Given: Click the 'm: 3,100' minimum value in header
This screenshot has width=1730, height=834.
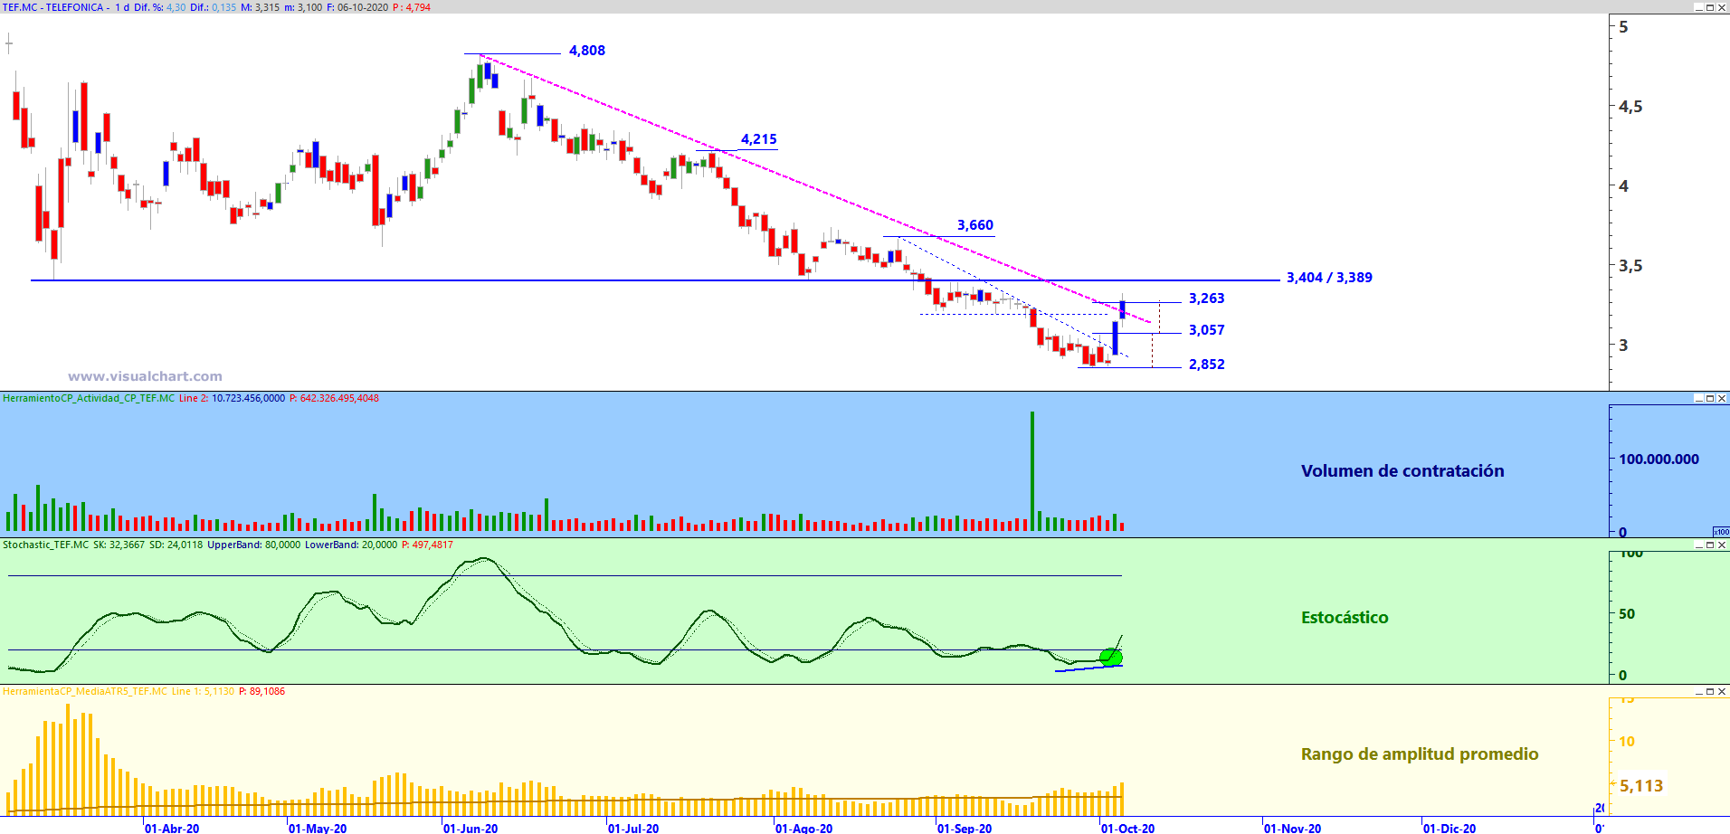Looking at the screenshot, I should click(303, 7).
